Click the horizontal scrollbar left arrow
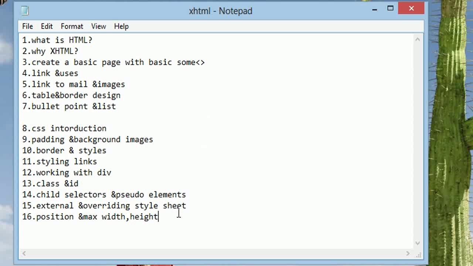473x266 pixels. pos(24,253)
